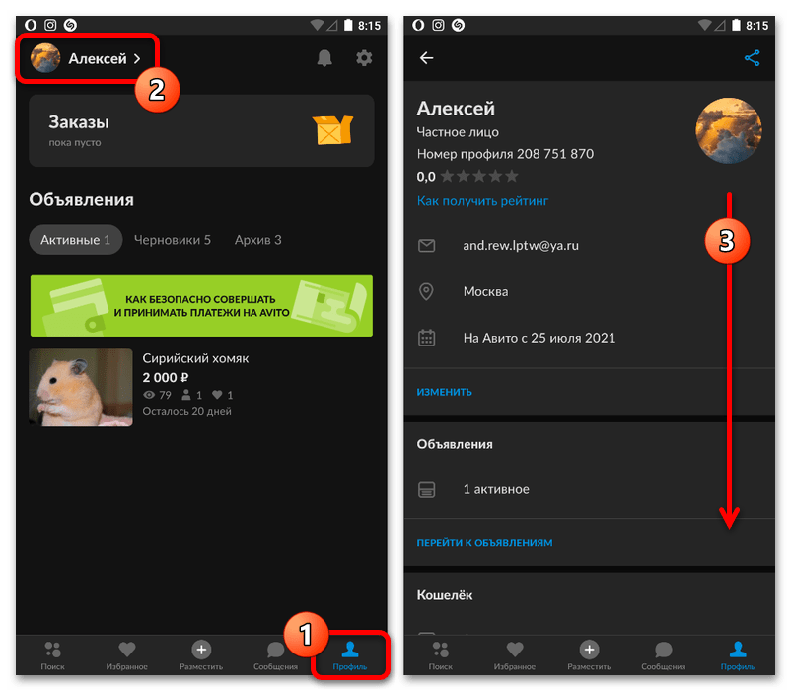Click the ИЗМЕНИТЬ edit profile link
The height and width of the screenshot is (691, 791).
pyautogui.click(x=444, y=392)
